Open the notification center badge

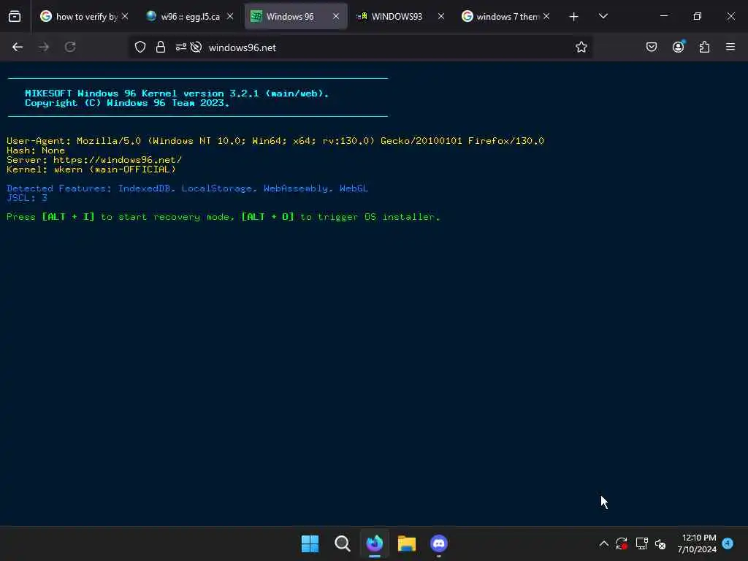[728, 543]
